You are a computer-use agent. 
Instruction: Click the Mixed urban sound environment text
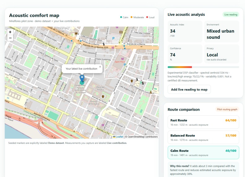click(220, 34)
